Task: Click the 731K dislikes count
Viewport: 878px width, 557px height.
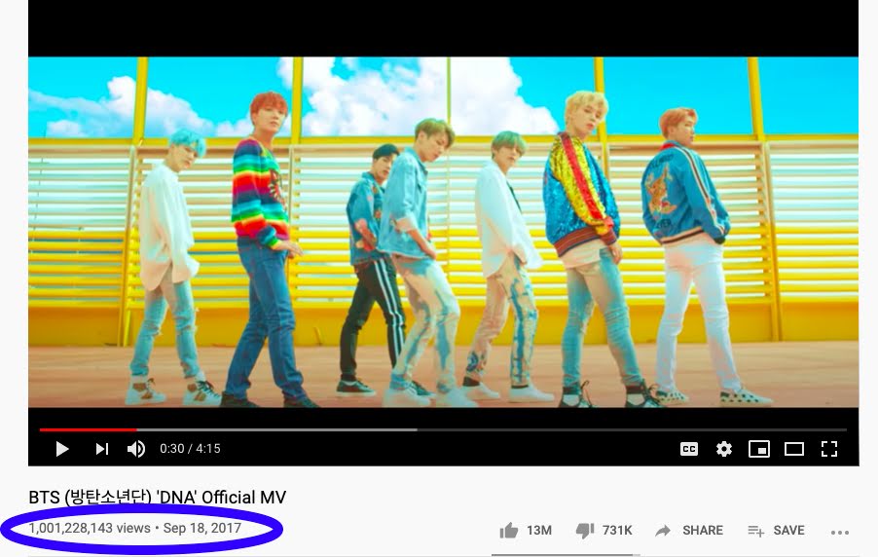Action: tap(617, 530)
